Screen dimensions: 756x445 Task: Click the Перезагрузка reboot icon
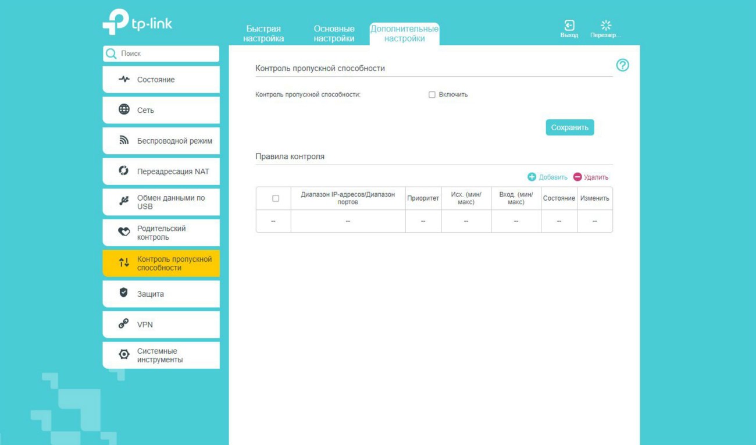[x=606, y=26]
